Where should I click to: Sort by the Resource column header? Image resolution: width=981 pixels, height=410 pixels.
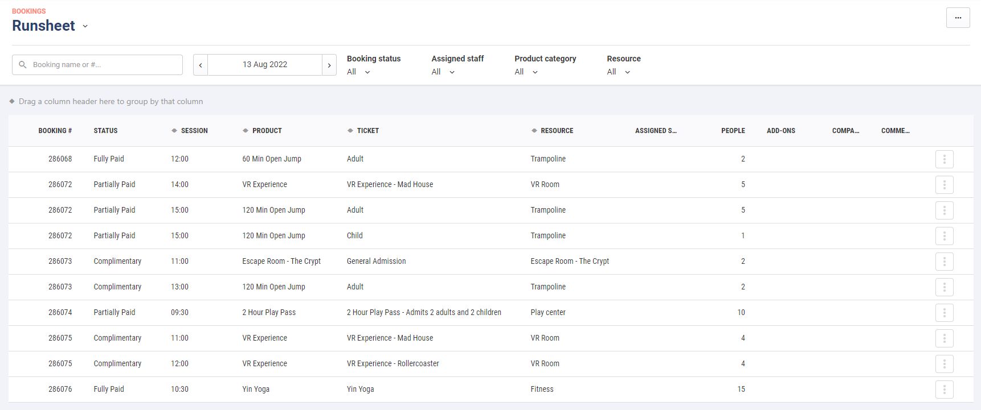pos(557,131)
